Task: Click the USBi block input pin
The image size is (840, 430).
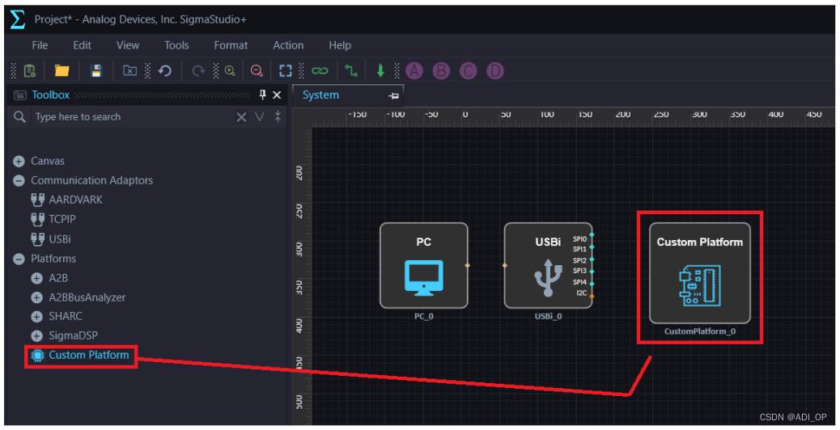Action: pyautogui.click(x=505, y=265)
